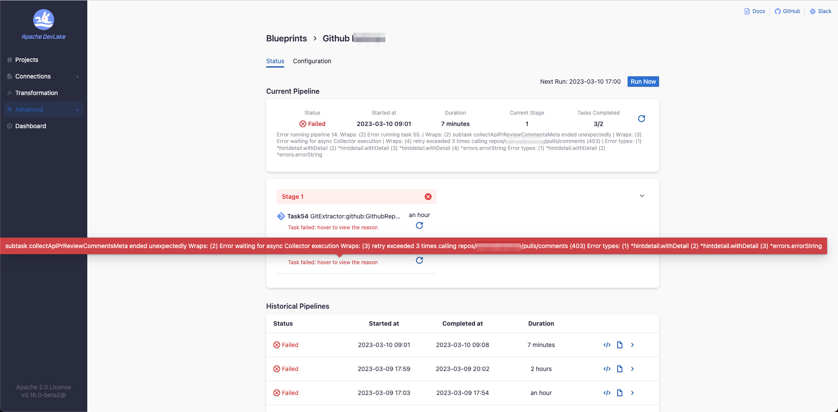838x412 pixels.
Task: Click the Docs document icon
Action: (x=747, y=11)
